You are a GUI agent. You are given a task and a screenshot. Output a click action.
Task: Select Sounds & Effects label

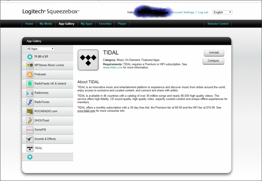[45, 139]
